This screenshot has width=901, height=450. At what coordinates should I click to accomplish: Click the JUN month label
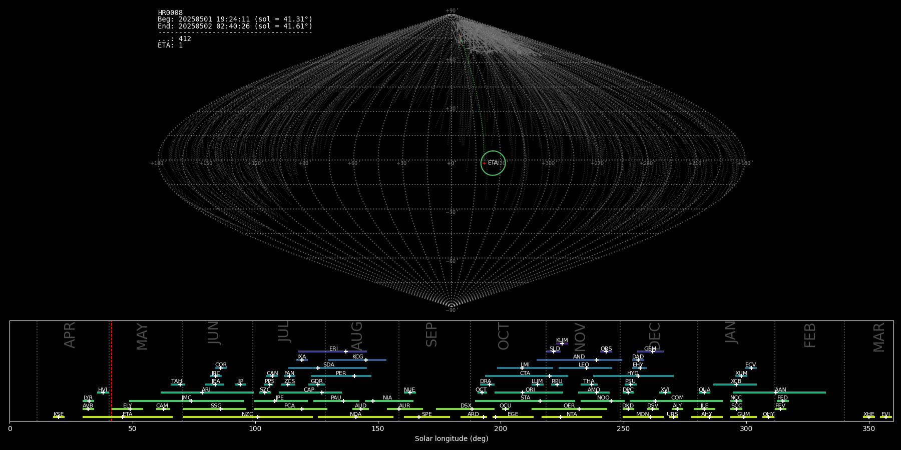[x=214, y=333]
